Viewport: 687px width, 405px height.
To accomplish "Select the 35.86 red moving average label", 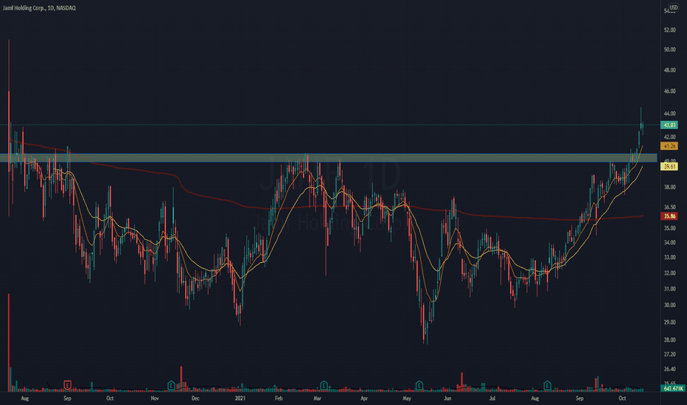I will click(669, 216).
